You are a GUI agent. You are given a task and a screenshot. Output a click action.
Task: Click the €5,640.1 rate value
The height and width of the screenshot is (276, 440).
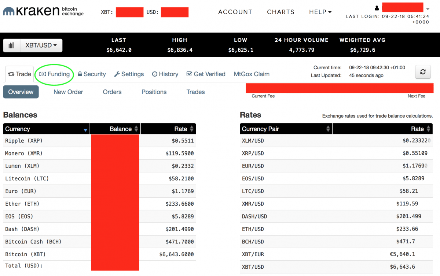(x=402, y=254)
